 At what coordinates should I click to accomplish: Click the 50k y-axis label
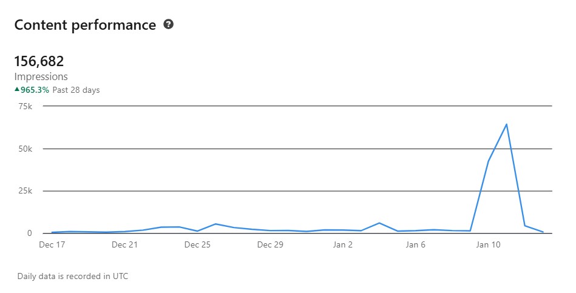(25, 149)
